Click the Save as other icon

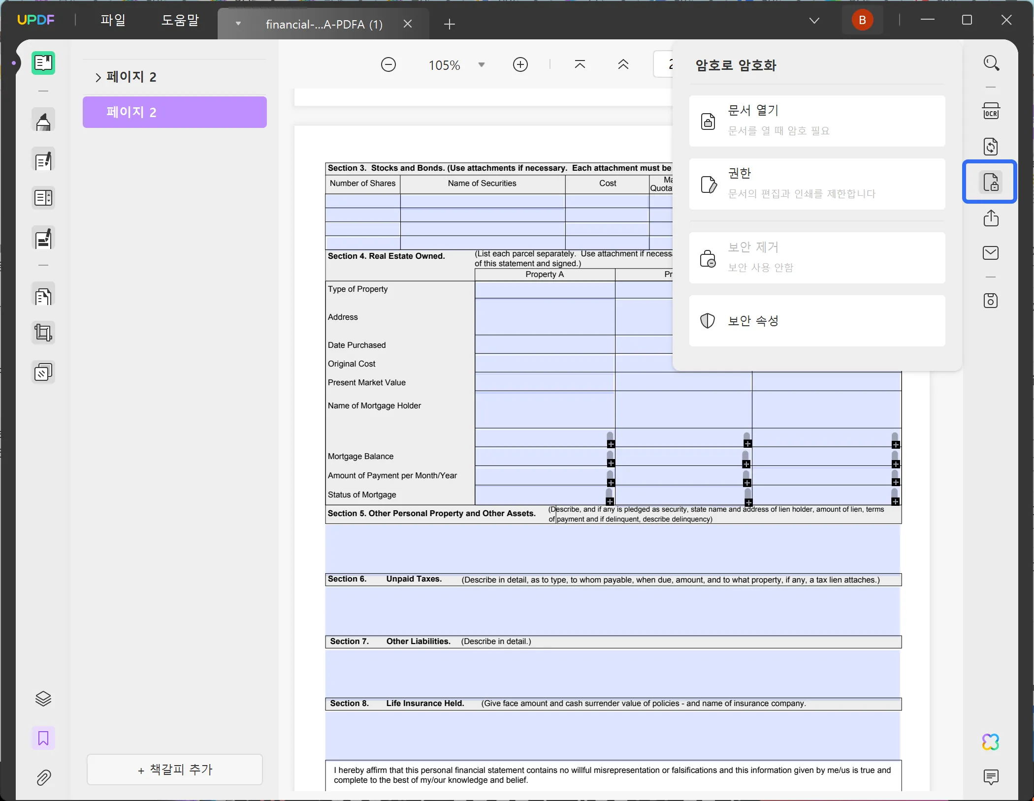(x=991, y=301)
